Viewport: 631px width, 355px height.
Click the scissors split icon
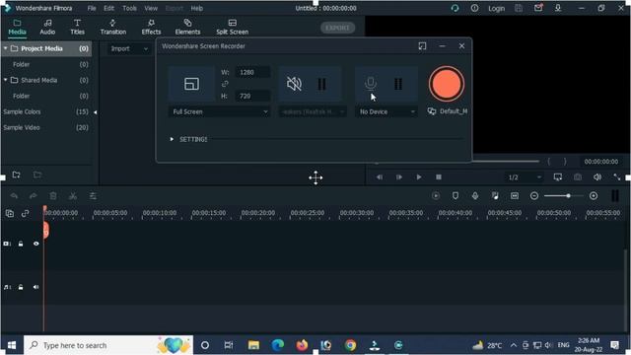point(73,196)
